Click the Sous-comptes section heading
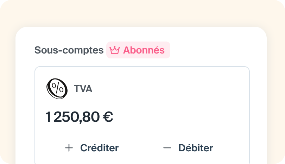285x164 pixels. (69, 50)
